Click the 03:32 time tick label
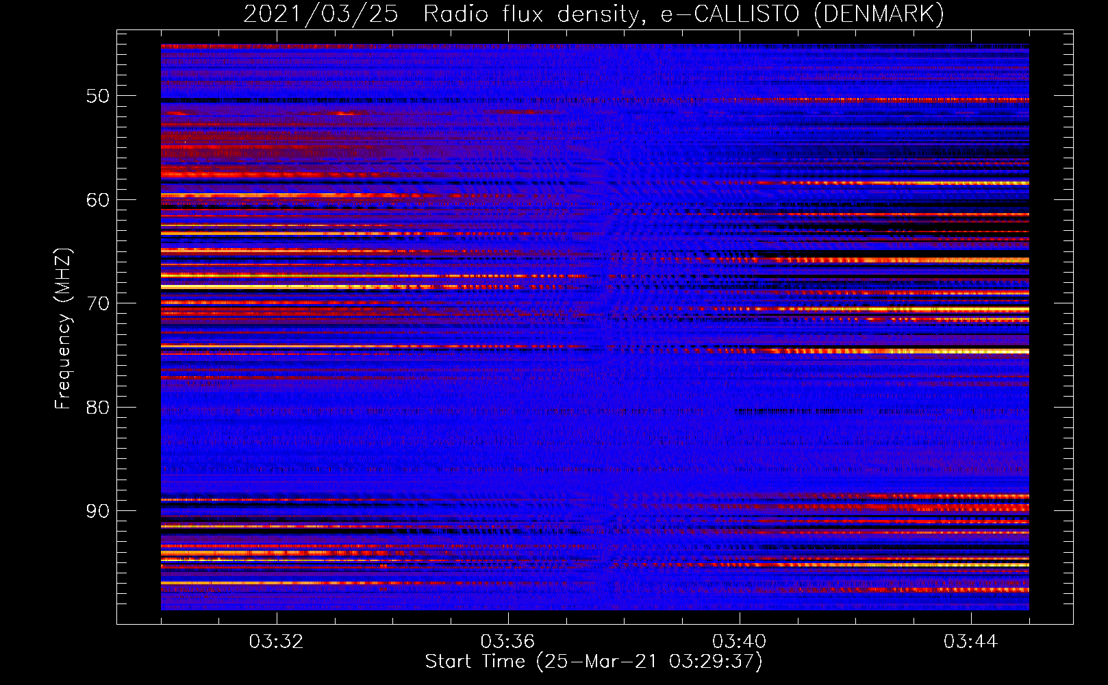This screenshot has height=685, width=1108. [276, 642]
